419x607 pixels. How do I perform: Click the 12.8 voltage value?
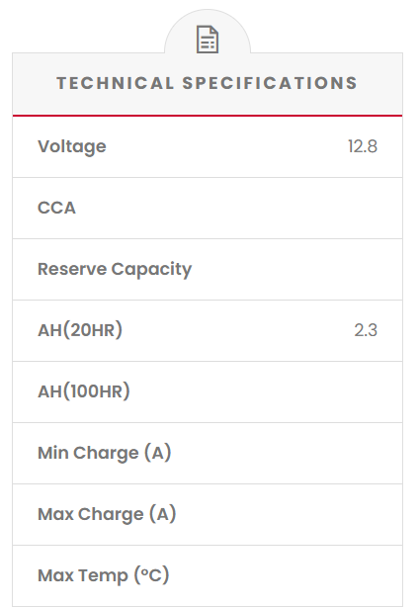(x=362, y=146)
